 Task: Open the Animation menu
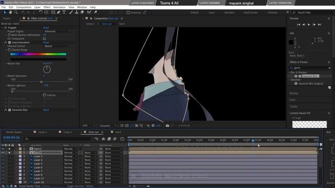[x=59, y=7]
